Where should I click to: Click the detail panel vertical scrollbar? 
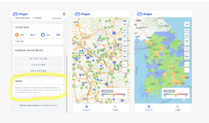[x=67, y=84]
